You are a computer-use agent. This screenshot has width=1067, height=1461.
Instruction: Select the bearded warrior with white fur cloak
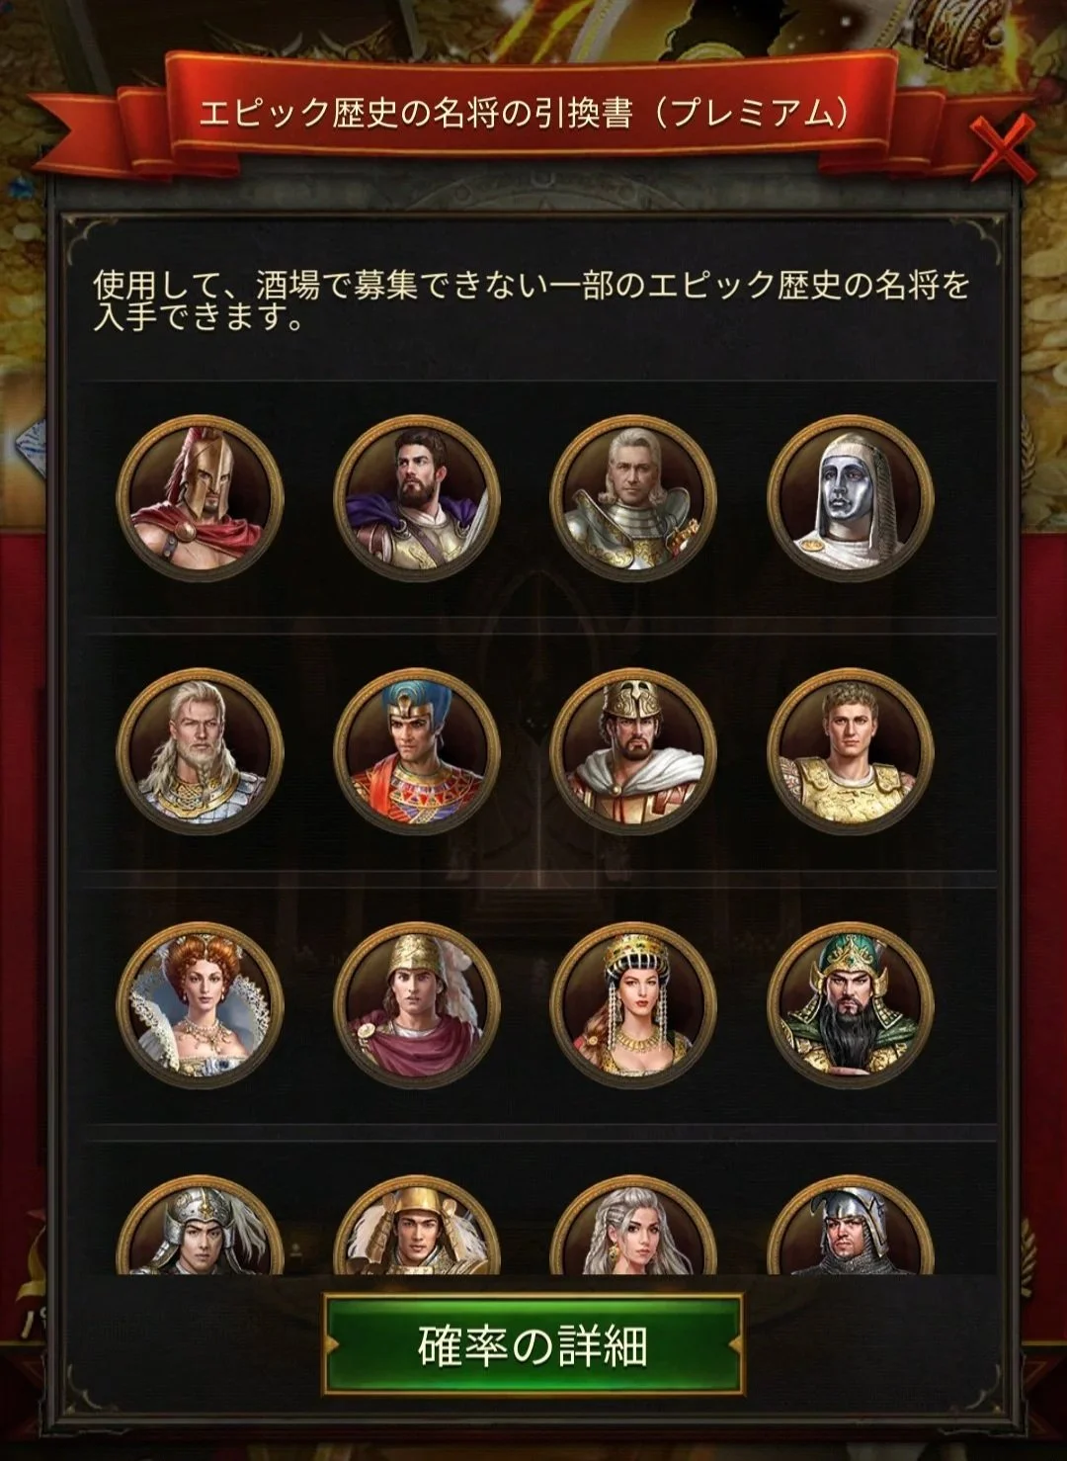pyautogui.click(x=633, y=751)
